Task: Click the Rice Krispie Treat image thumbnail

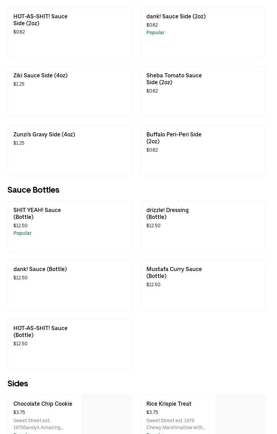Action: 240,414
